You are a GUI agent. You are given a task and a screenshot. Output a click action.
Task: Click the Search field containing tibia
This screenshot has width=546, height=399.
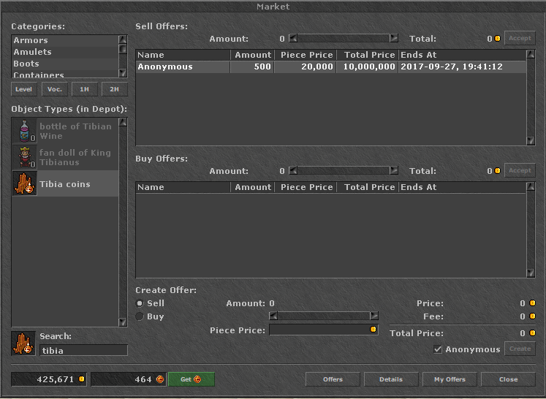tap(83, 350)
